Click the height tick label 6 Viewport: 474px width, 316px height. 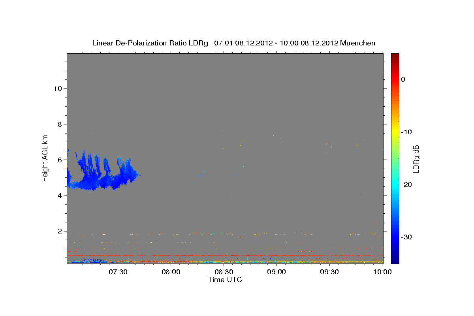pyautogui.click(x=59, y=160)
